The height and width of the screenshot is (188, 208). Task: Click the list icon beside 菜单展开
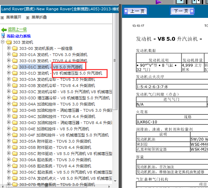[2, 18]
